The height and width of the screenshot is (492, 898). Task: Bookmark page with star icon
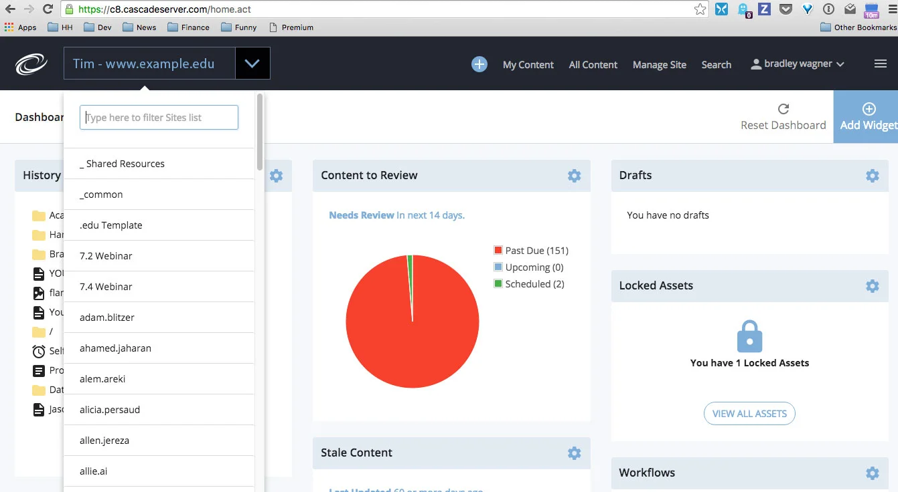(700, 9)
